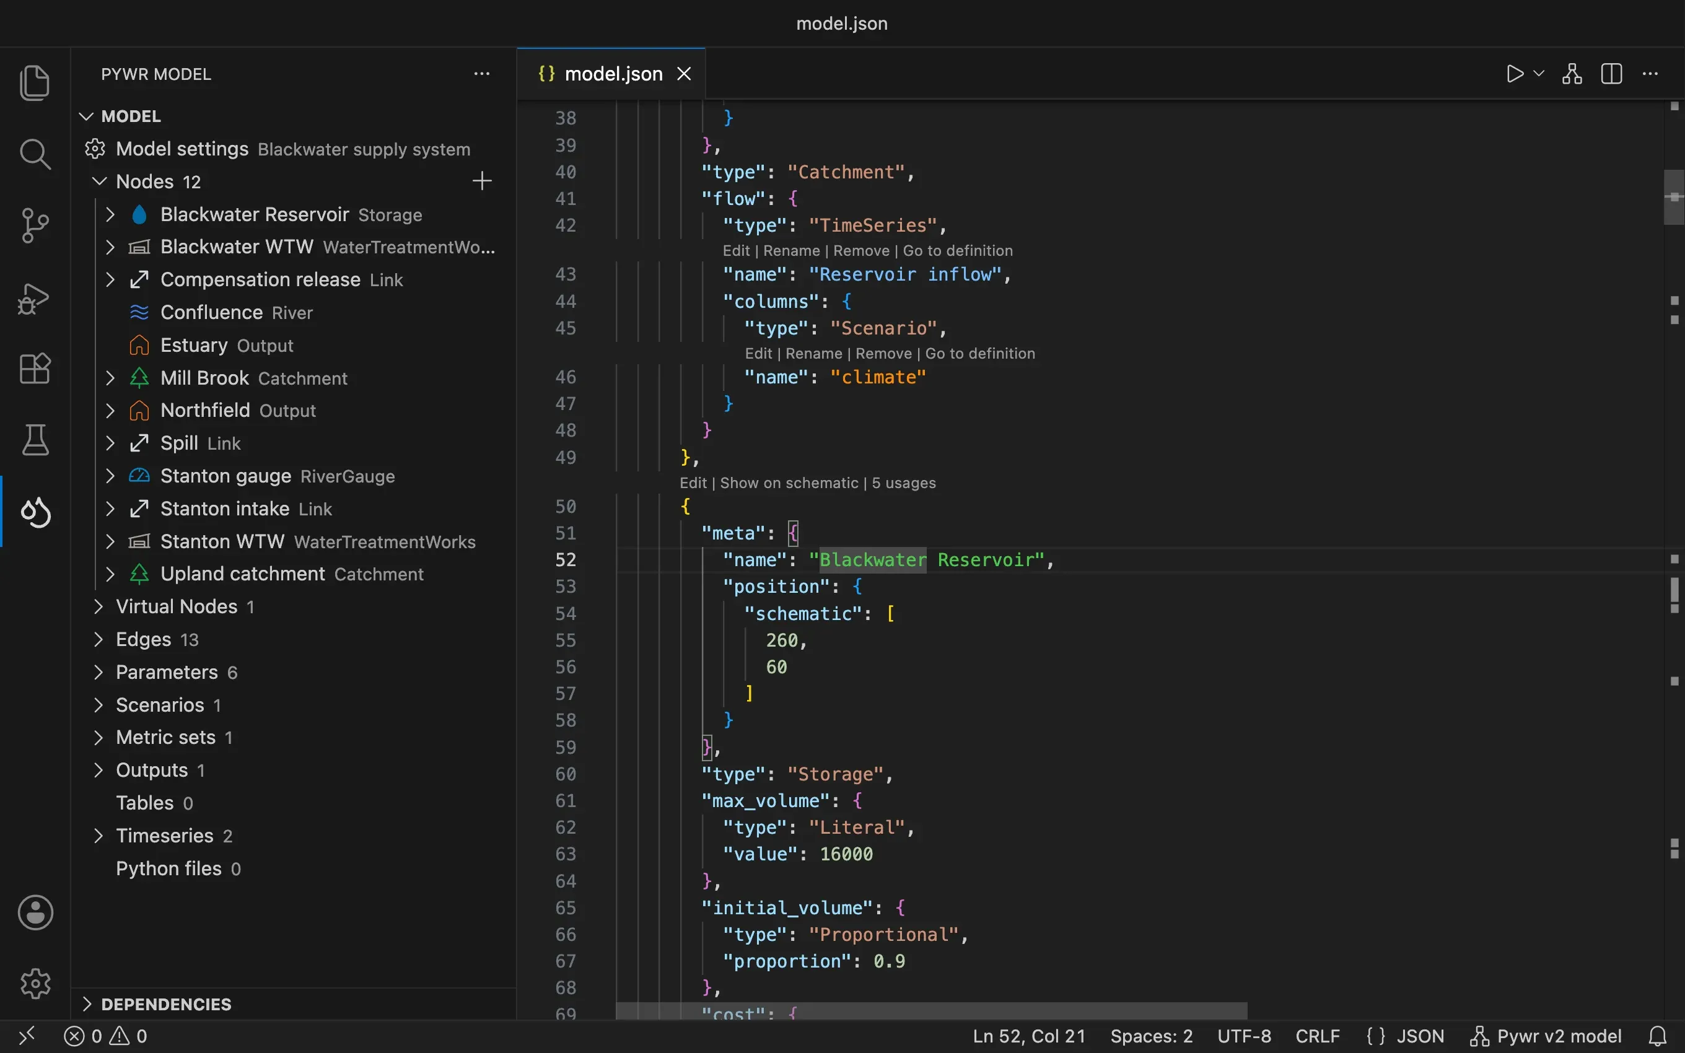Screen dimensions: 1685x1053
Task: Click '5 usages' code lens link
Action: [x=904, y=483]
